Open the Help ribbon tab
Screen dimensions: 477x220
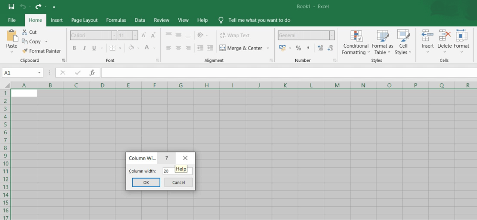[x=202, y=20]
